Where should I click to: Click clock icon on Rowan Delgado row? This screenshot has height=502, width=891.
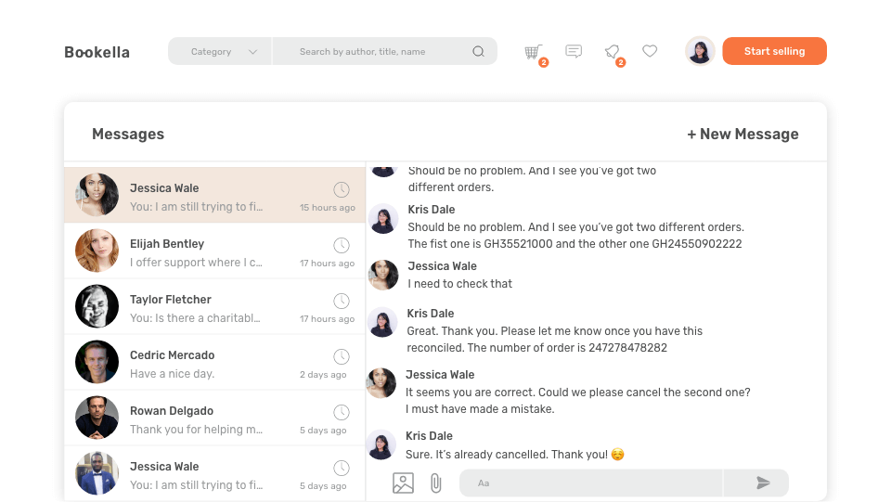coord(341,412)
